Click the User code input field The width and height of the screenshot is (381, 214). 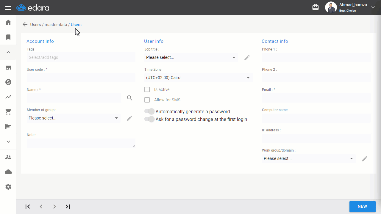click(81, 78)
